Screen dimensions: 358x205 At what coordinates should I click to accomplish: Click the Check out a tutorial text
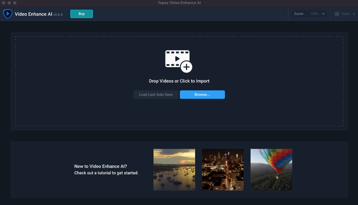(x=106, y=173)
